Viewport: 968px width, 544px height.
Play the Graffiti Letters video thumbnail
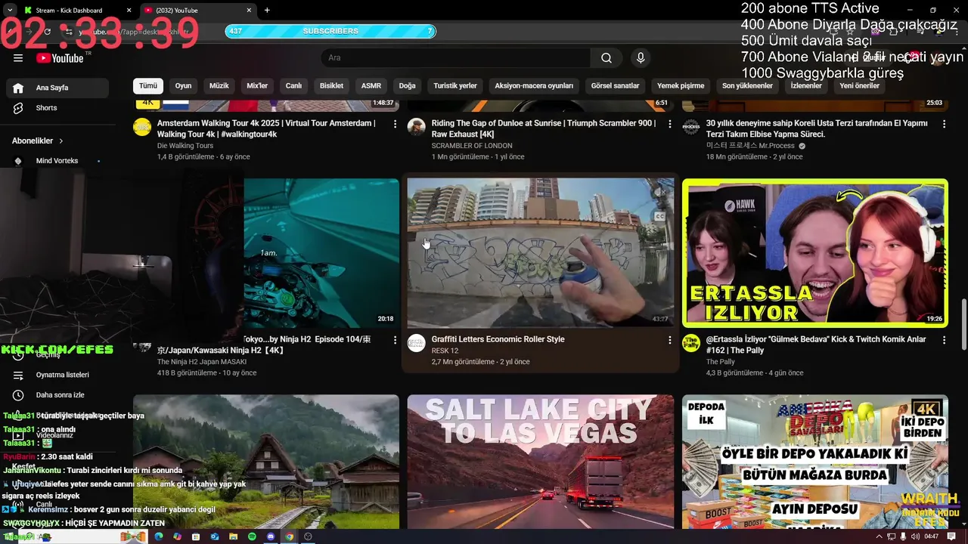541,253
